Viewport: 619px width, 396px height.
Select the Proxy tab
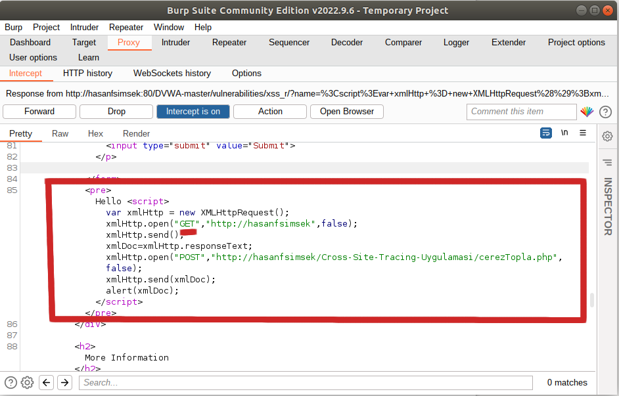pos(129,42)
